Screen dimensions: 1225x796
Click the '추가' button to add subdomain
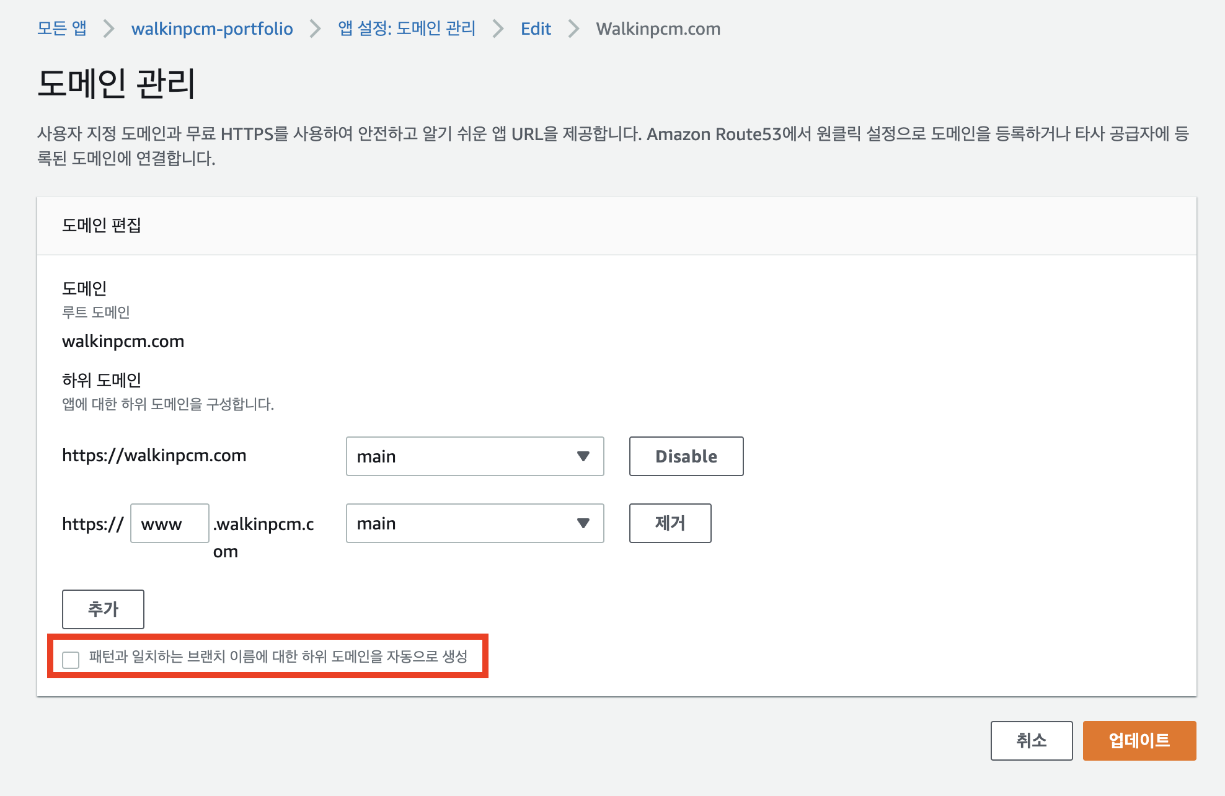103,609
